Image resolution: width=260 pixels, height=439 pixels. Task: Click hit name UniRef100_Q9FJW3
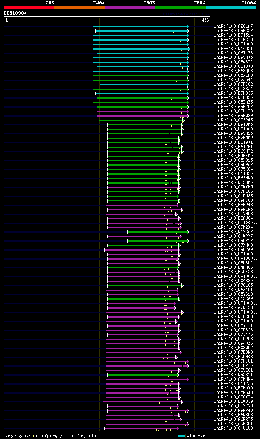[x=233, y=201]
